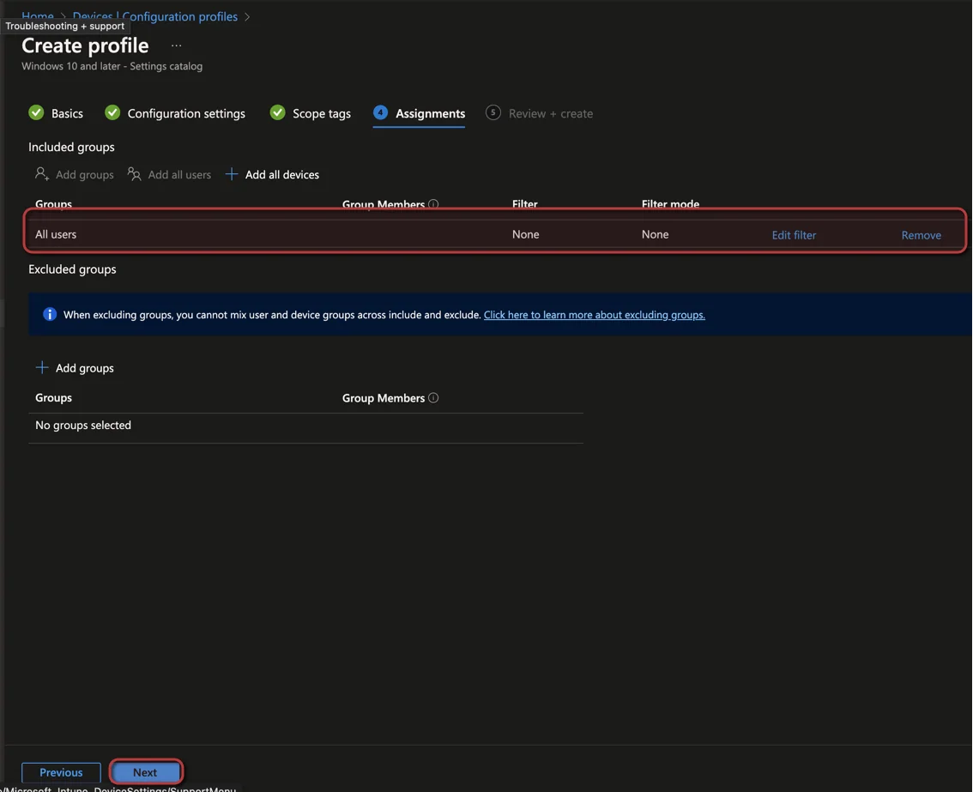
Task: Click Edit filter for All users
Action: click(x=794, y=235)
